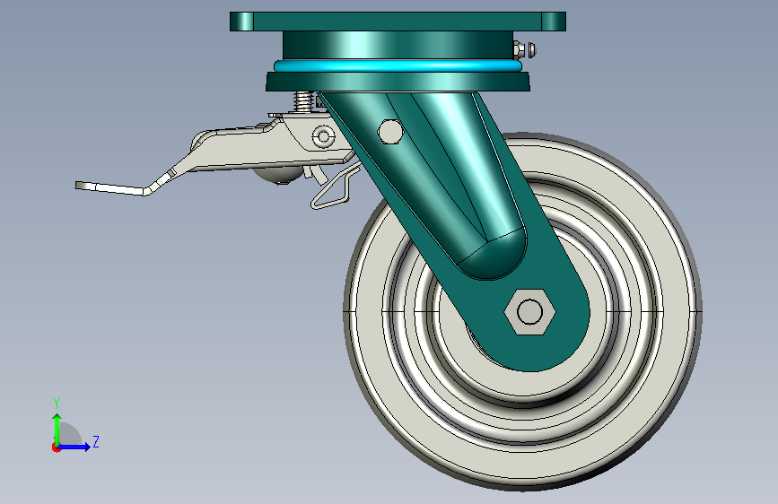778x504 pixels.
Task: Select the brake pedal lever tip
Action: [x=110, y=188]
